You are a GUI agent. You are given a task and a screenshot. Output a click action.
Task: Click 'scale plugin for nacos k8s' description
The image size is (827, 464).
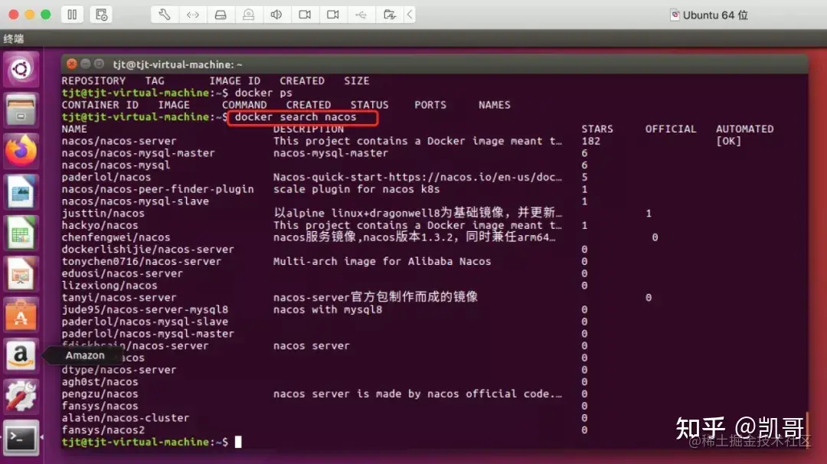pyautogui.click(x=357, y=189)
